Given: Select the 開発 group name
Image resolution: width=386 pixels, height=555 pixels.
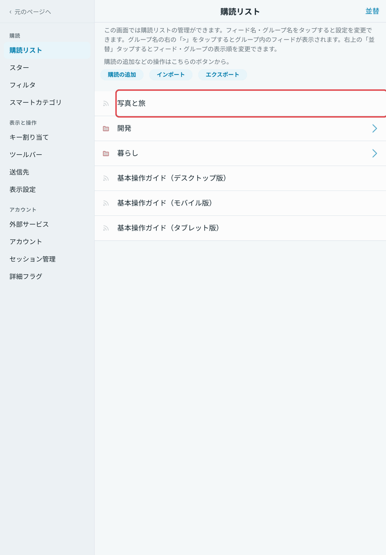Looking at the screenshot, I should [124, 128].
